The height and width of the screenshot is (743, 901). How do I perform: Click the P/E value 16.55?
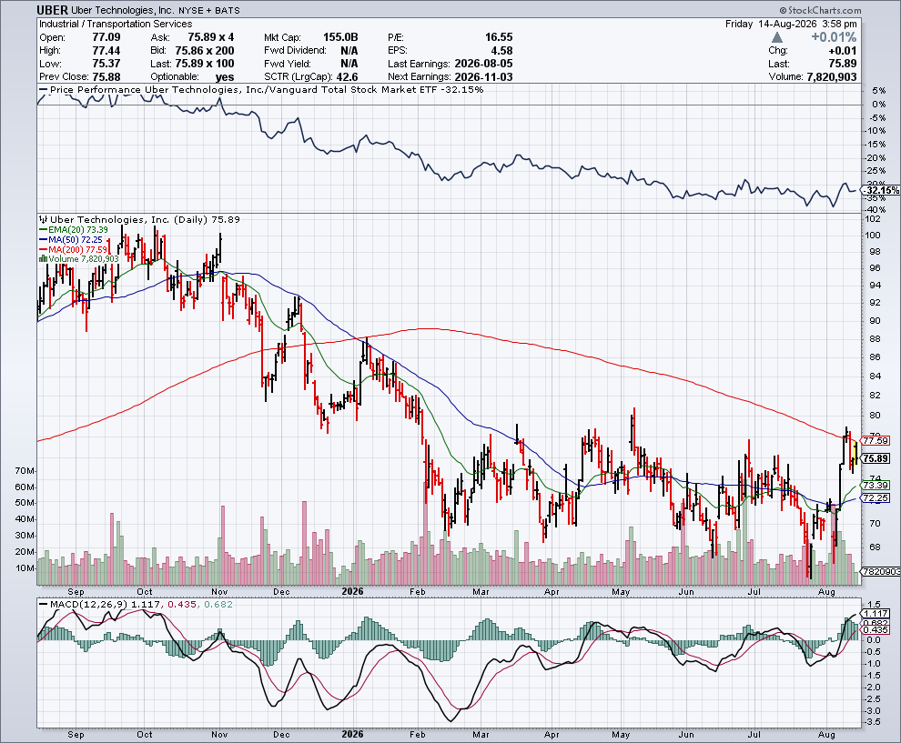[x=499, y=37]
